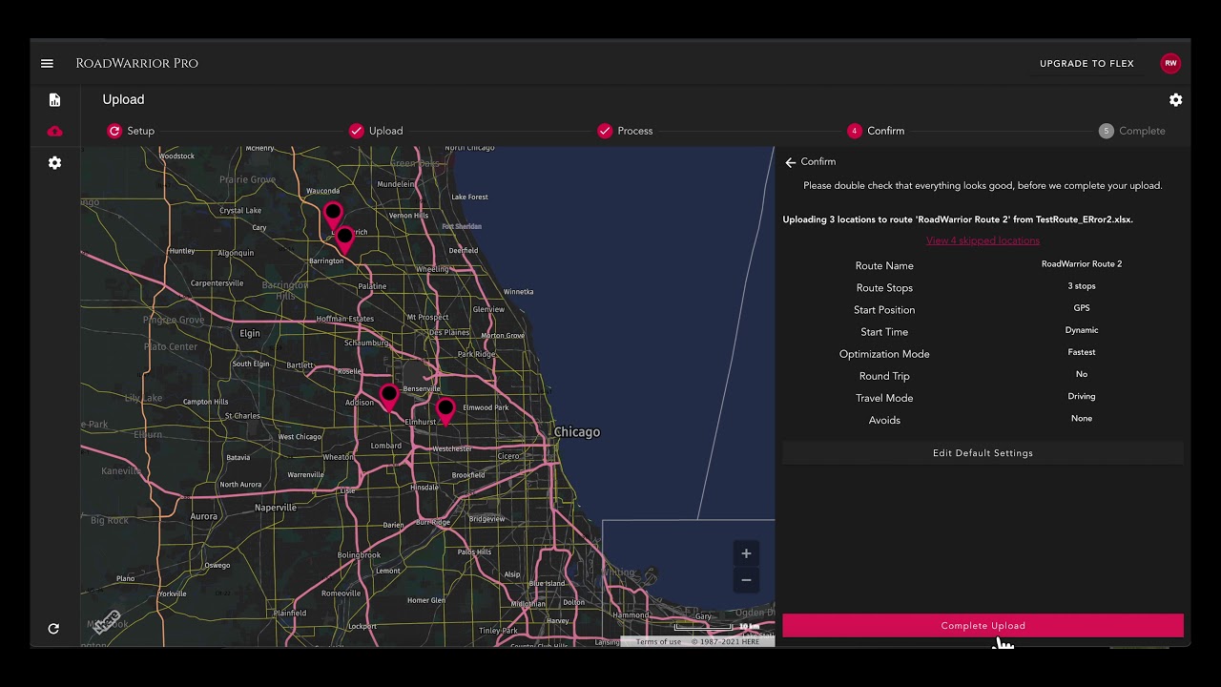Click Start Time value 'Dynamic'

[x=1082, y=330]
